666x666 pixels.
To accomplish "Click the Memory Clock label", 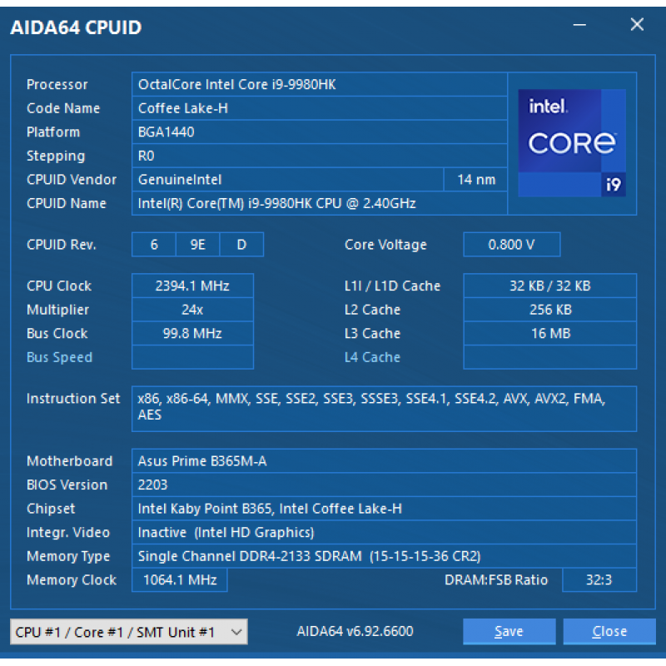I will 72,579.
